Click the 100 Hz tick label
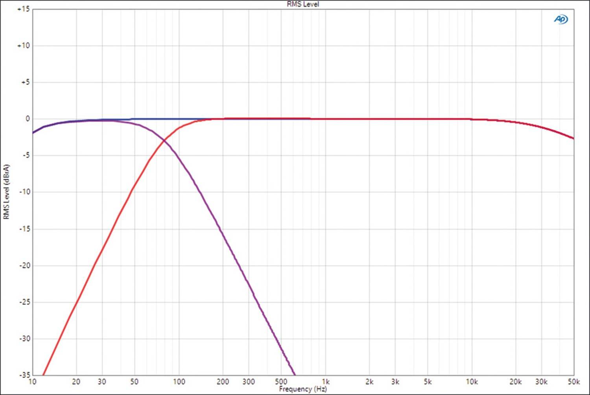 pyautogui.click(x=179, y=382)
